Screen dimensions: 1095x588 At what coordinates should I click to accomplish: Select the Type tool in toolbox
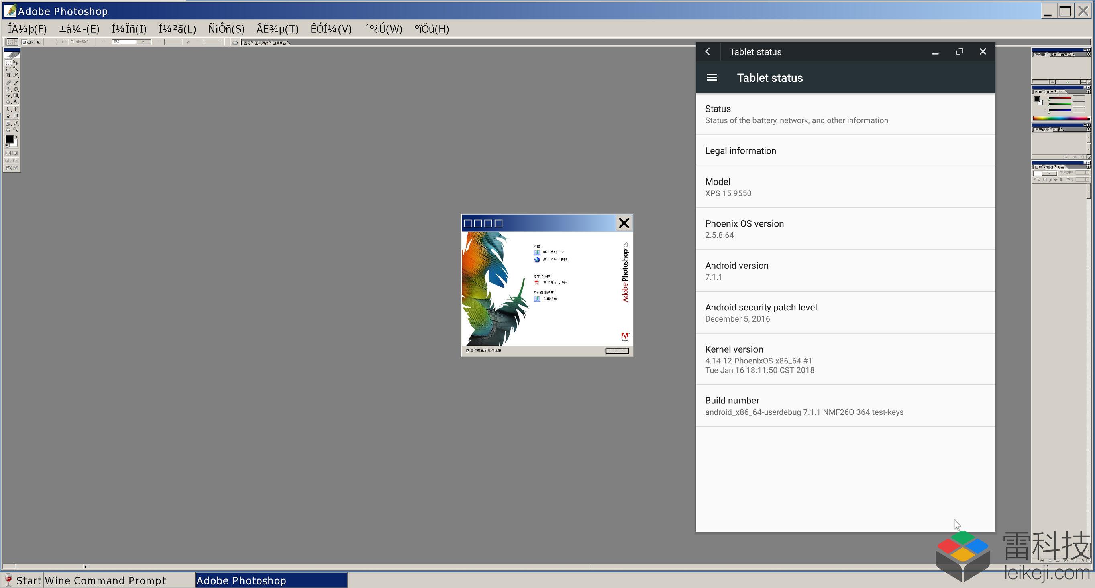tap(16, 109)
